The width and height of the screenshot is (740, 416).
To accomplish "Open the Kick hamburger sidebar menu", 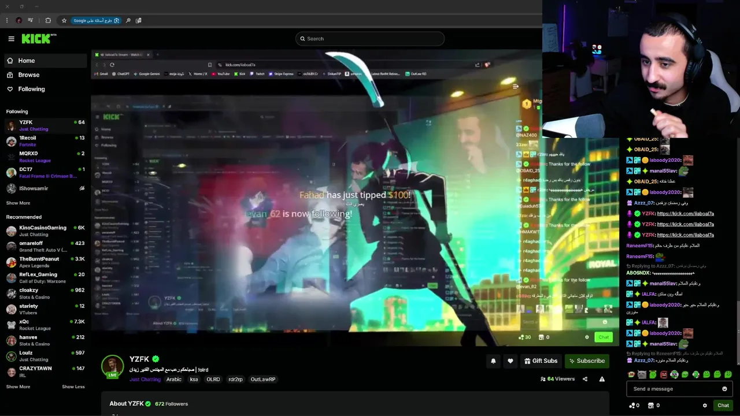I will [x=11, y=39].
